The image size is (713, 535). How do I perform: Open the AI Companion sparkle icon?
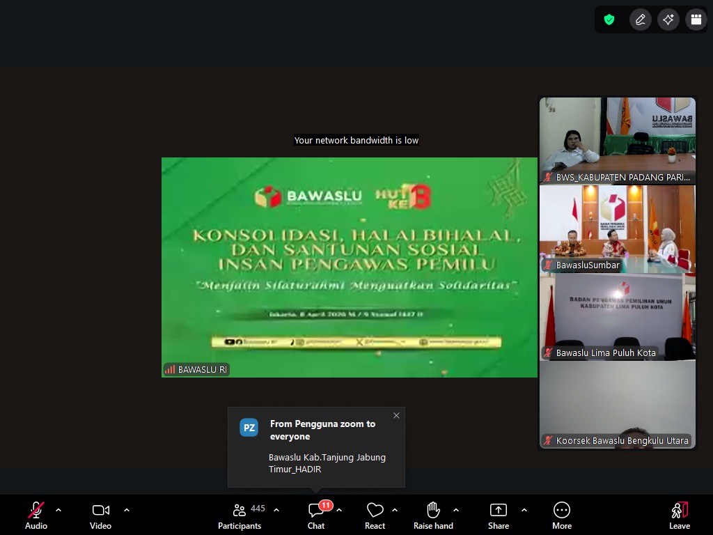pos(668,20)
